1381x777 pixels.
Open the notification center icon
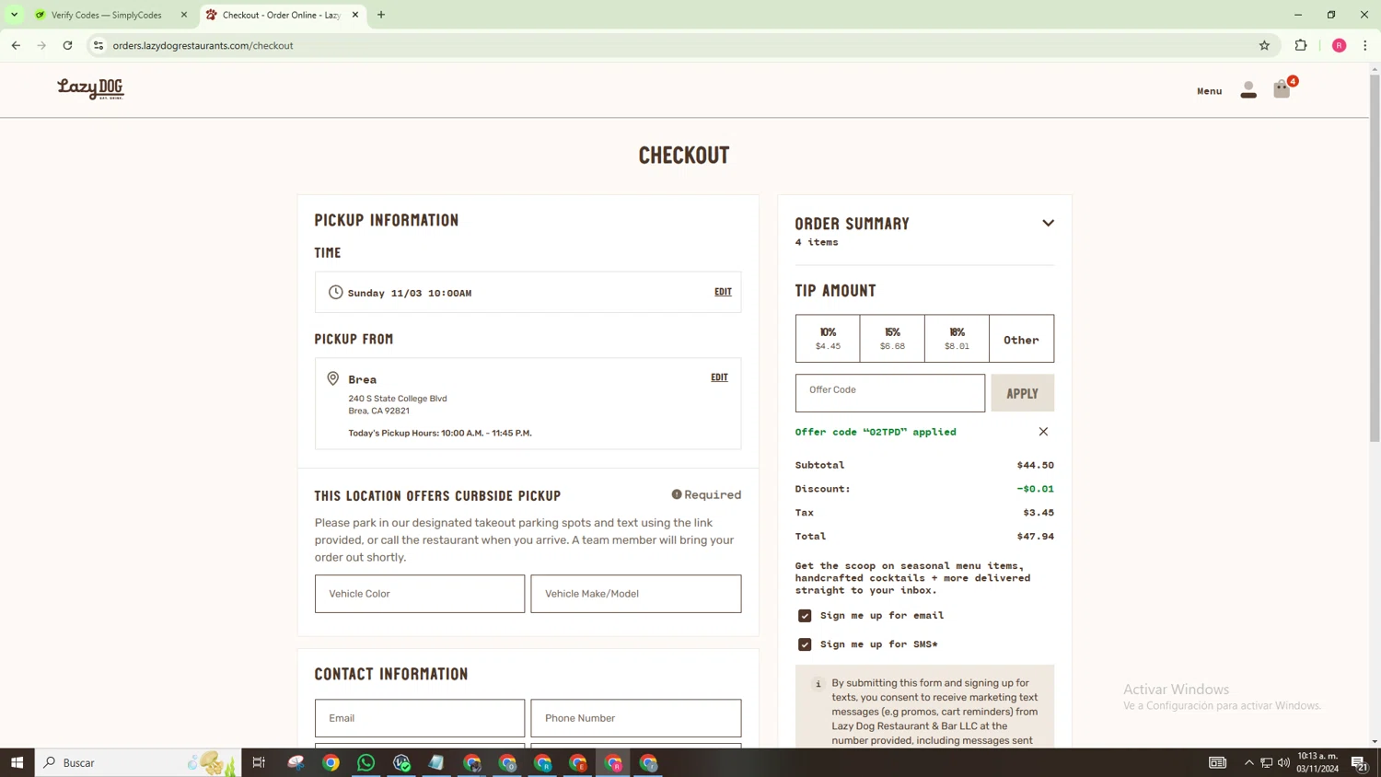(x=1359, y=762)
